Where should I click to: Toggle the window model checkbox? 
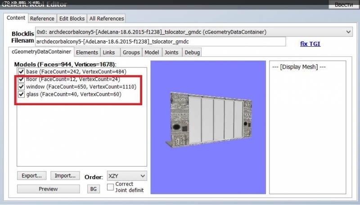[x=21, y=87]
